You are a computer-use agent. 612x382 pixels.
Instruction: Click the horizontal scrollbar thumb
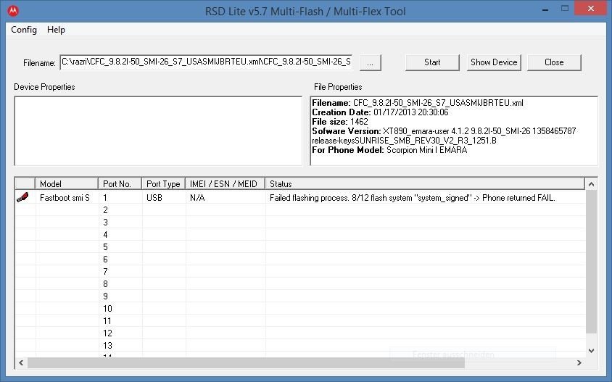click(246, 363)
